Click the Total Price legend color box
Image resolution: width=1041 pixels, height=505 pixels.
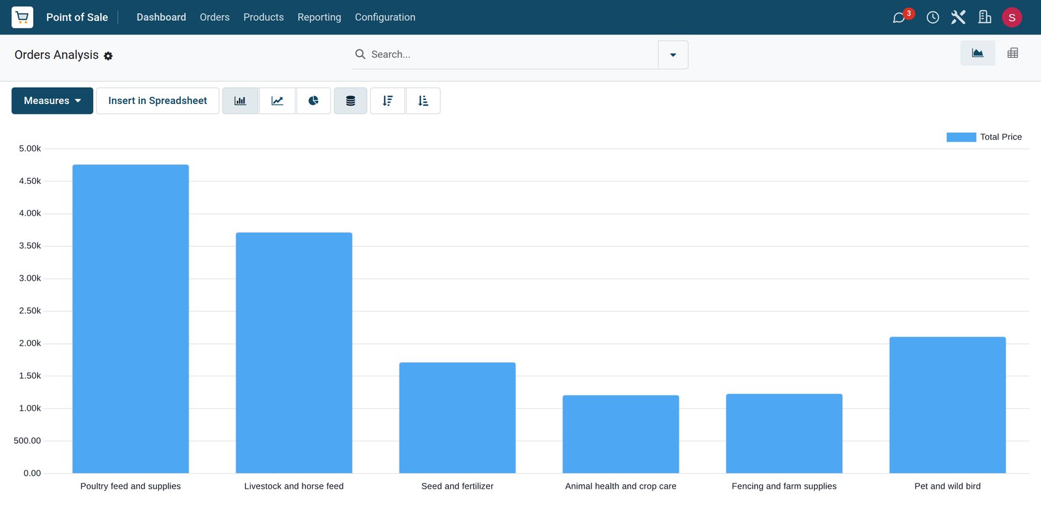[x=961, y=137]
